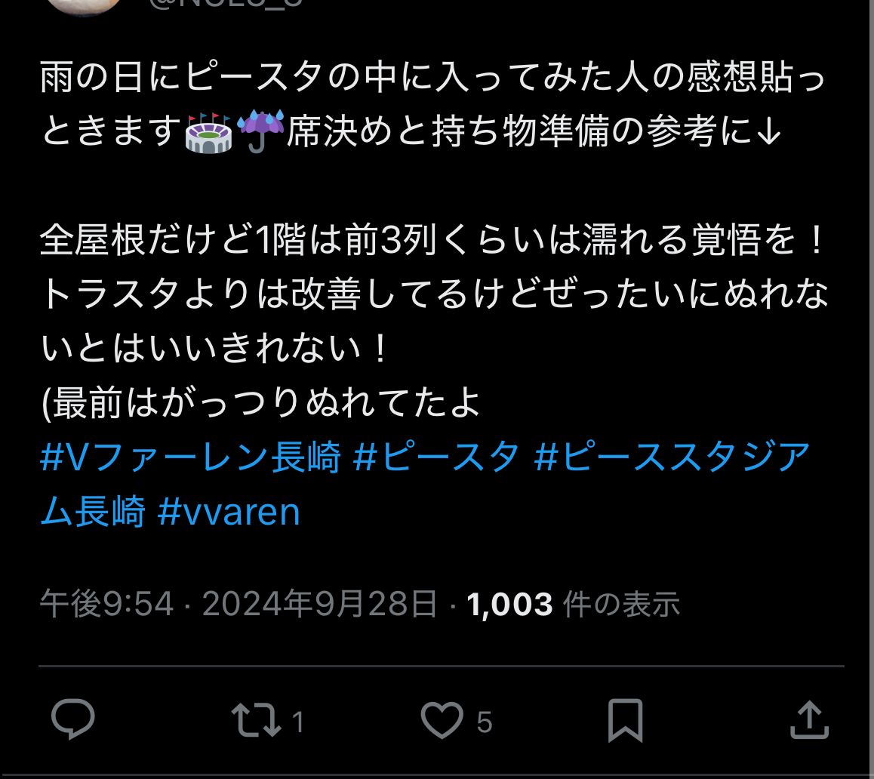Click the purple umbrella emoji
This screenshot has height=779, width=874.
[x=260, y=131]
